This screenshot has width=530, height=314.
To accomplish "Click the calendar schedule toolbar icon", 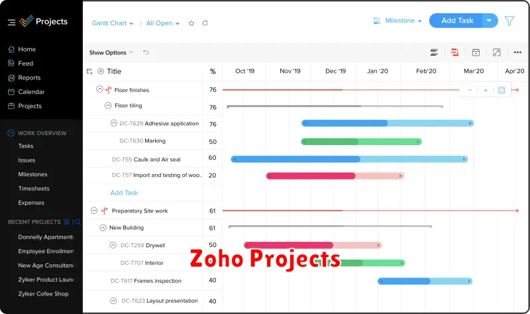I will 476,52.
